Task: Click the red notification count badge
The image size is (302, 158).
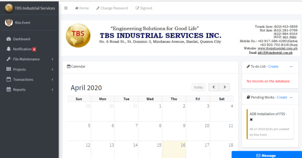Action: (34, 49)
